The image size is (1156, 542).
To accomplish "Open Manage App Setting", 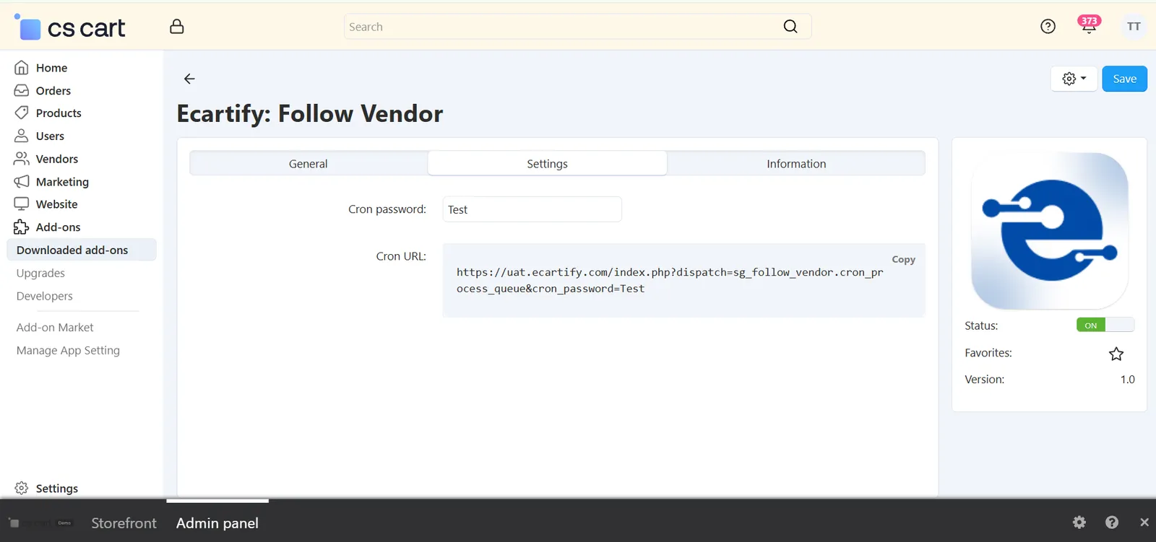I will coord(68,351).
